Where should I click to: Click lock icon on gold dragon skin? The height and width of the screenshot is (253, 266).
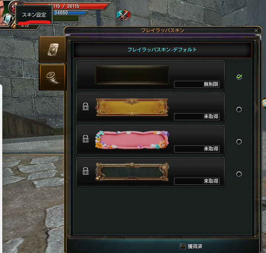click(x=85, y=106)
